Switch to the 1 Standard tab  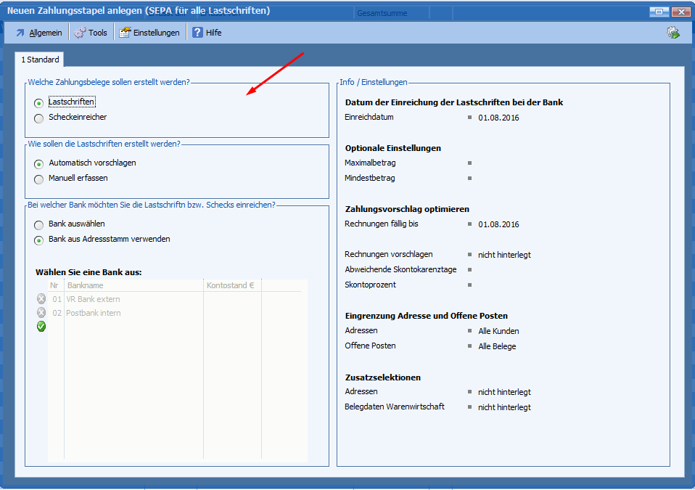point(40,60)
